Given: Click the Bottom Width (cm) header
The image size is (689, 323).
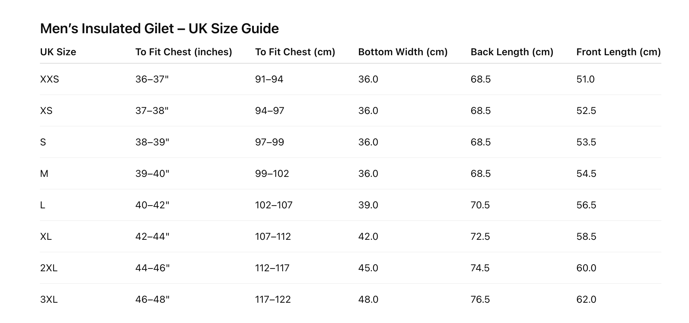Looking at the screenshot, I should (x=403, y=52).
